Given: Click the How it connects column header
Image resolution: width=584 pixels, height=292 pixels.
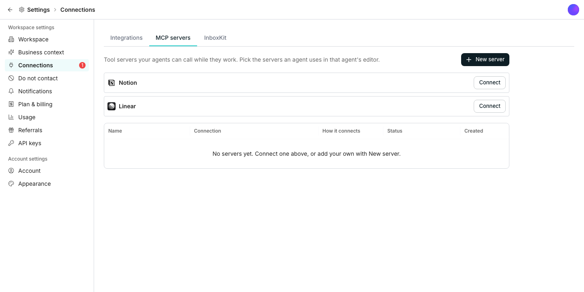Looking at the screenshot, I should click(x=341, y=131).
